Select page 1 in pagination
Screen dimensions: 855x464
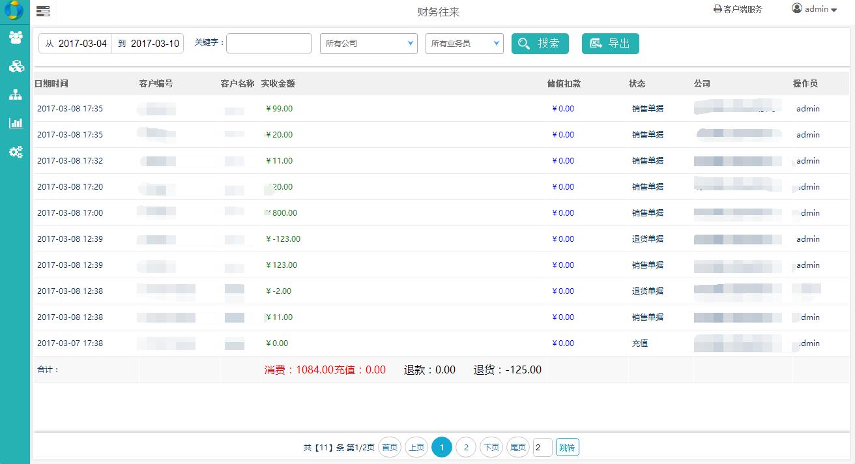[x=442, y=447]
